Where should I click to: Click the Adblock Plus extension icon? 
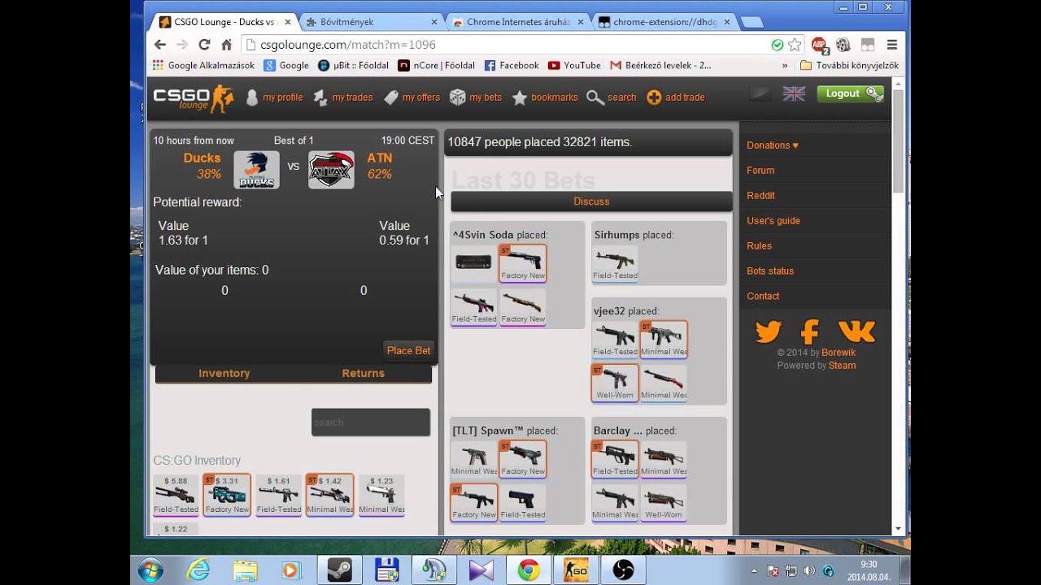pos(820,45)
